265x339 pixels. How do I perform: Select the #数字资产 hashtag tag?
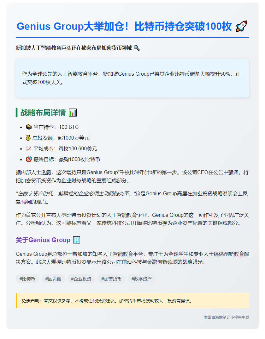pyautogui.click(x=142, y=279)
